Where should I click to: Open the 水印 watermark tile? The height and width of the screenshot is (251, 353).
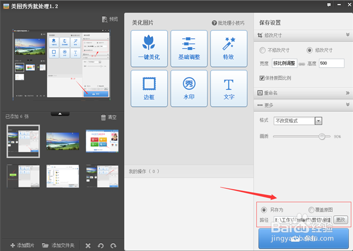[189, 88]
